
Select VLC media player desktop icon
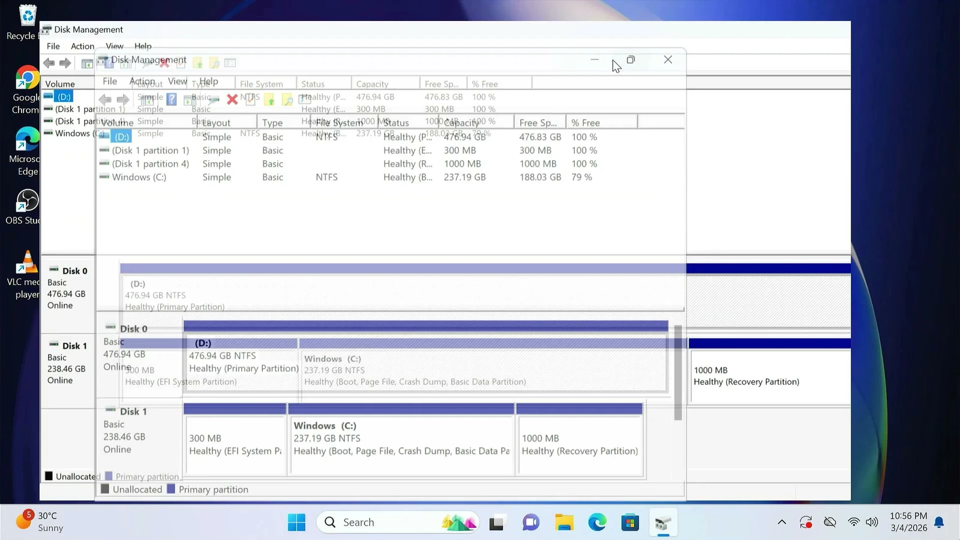click(x=26, y=275)
